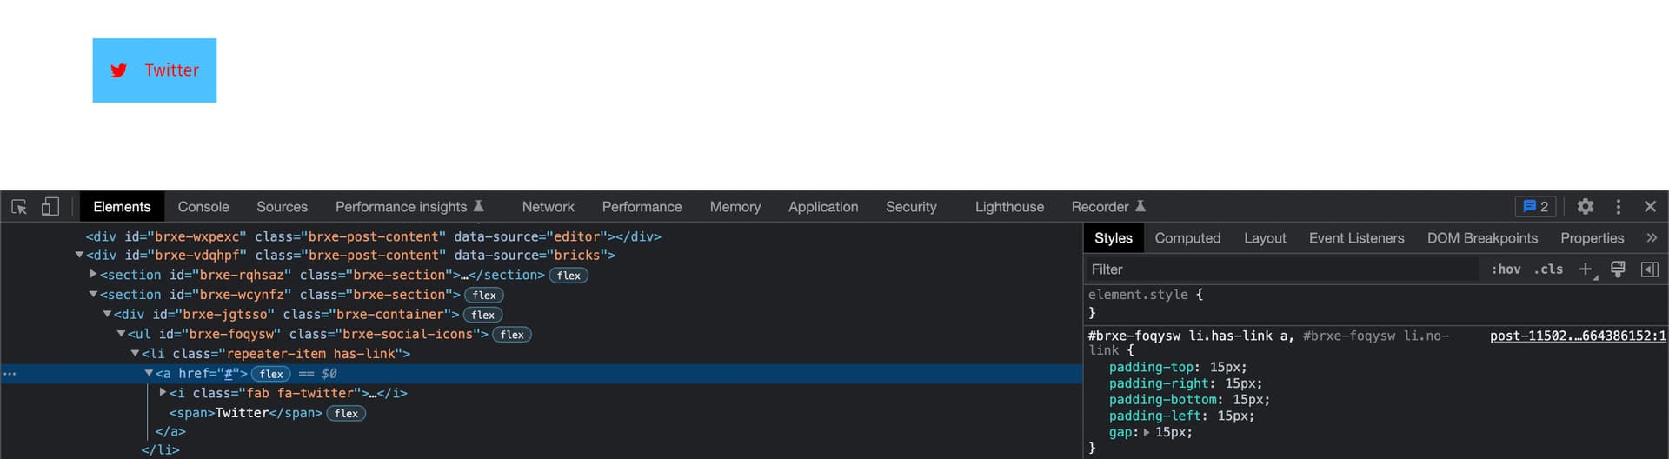Screen dimensions: 1669x459
Task: Open DevTools settings gear
Action: tap(1586, 207)
